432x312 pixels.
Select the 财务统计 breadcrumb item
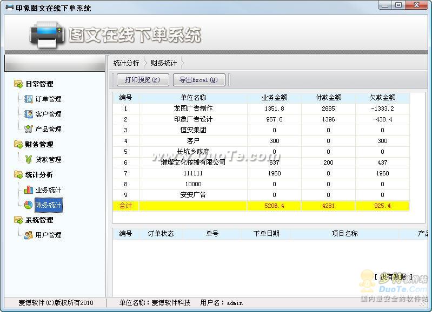(164, 63)
